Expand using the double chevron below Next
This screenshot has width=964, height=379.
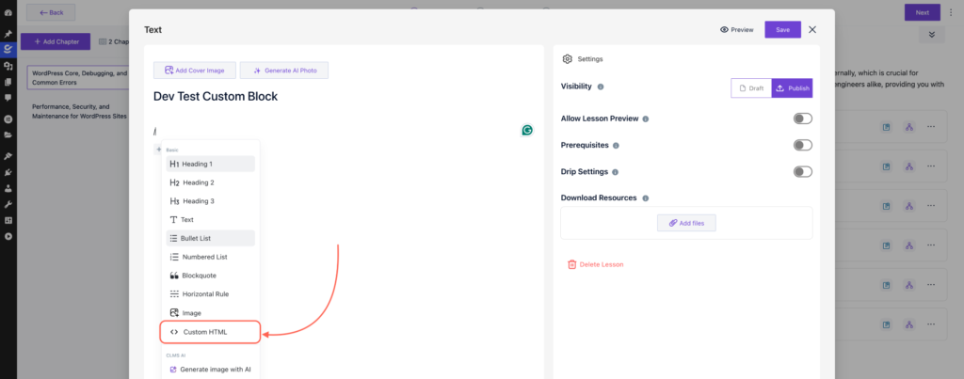pos(931,35)
